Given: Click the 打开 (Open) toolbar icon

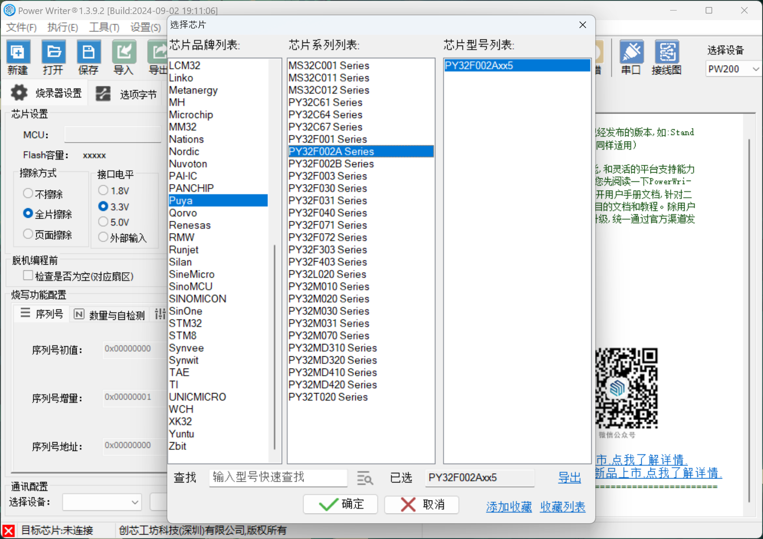Looking at the screenshot, I should pyautogui.click(x=53, y=57).
